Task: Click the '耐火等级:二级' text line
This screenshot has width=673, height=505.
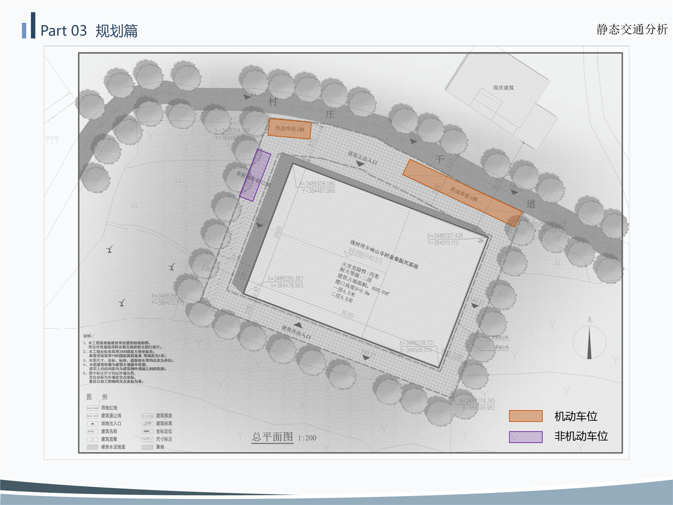Action: point(356,275)
